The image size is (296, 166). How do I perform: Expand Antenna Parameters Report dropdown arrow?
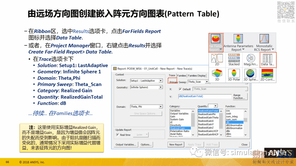243,49
